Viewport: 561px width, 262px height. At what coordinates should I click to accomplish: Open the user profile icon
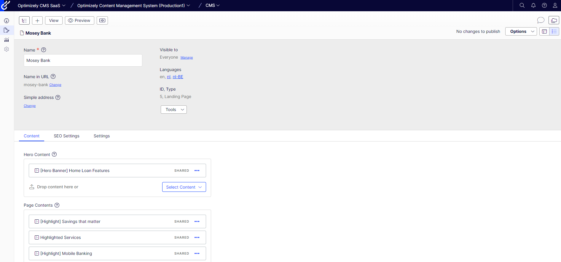click(x=555, y=5)
